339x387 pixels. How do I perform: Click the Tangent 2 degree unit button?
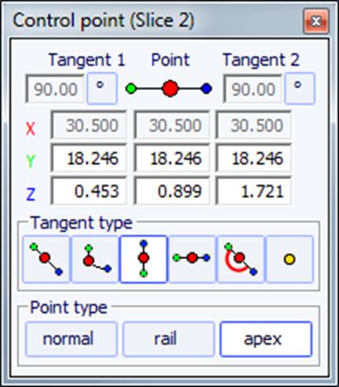(x=300, y=89)
